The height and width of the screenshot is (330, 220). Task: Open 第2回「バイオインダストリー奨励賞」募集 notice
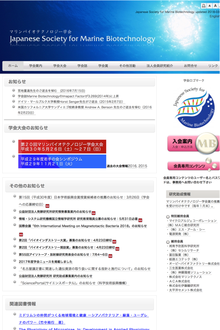[x=67, y=247]
